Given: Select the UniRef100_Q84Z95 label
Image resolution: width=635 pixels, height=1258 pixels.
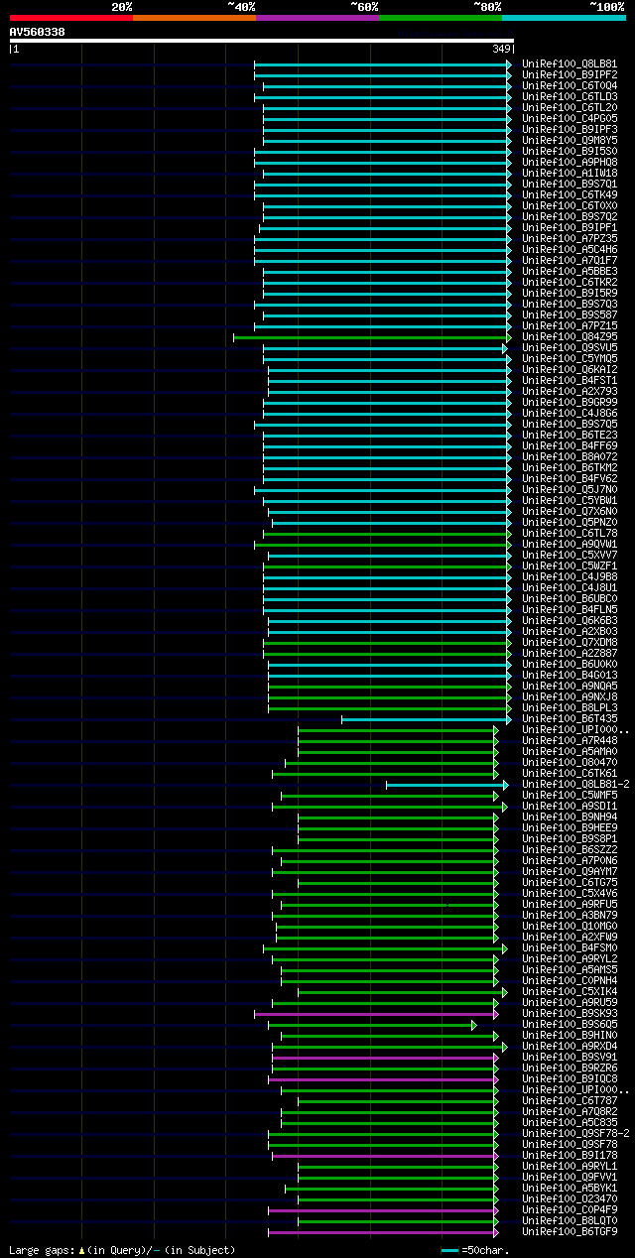Looking at the screenshot, I should click(570, 337).
